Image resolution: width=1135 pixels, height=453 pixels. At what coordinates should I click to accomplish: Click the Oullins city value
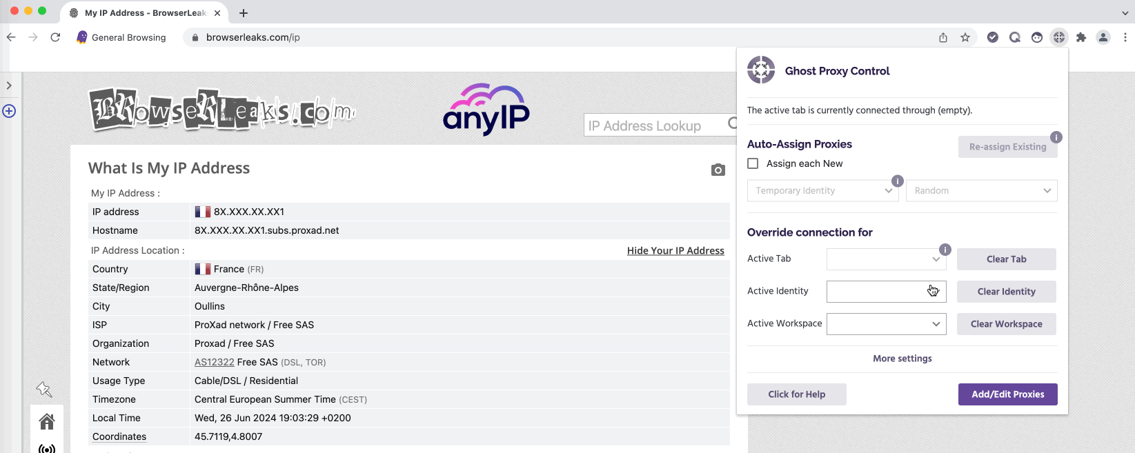coord(210,306)
